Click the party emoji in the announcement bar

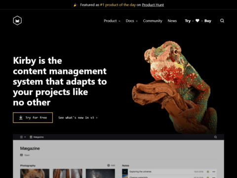point(76,5)
